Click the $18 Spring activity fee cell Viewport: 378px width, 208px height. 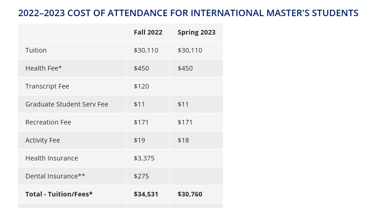click(183, 140)
